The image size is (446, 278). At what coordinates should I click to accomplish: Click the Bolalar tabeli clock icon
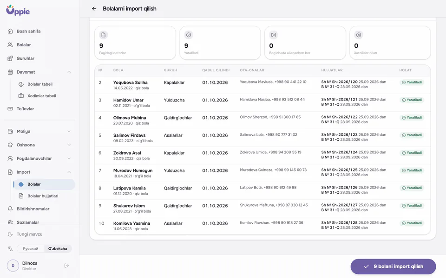point(21,84)
